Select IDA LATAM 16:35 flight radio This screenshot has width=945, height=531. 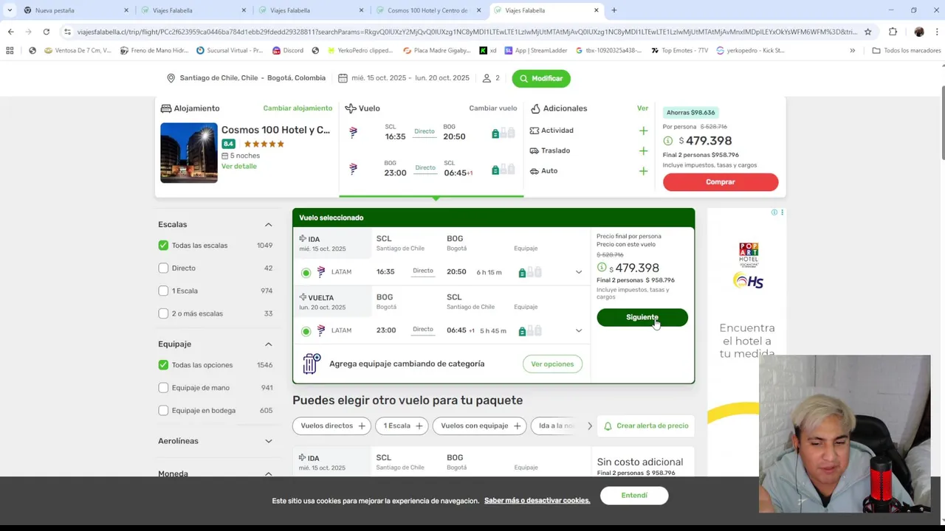[x=306, y=273]
